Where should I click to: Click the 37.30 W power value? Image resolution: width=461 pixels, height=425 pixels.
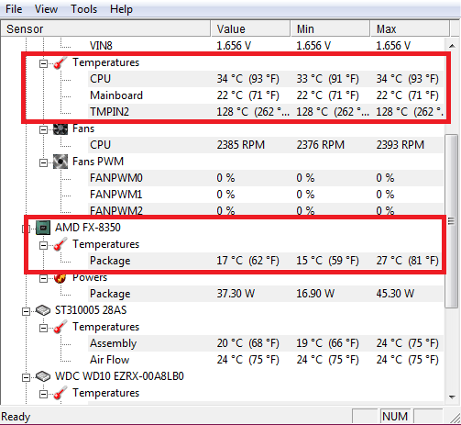[x=236, y=294]
